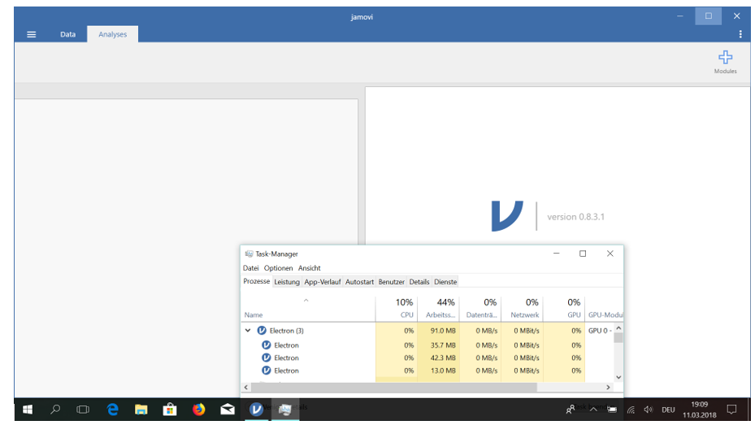Open the jamovi hamburger menu
Screen dimensions: 755x425
(32, 35)
